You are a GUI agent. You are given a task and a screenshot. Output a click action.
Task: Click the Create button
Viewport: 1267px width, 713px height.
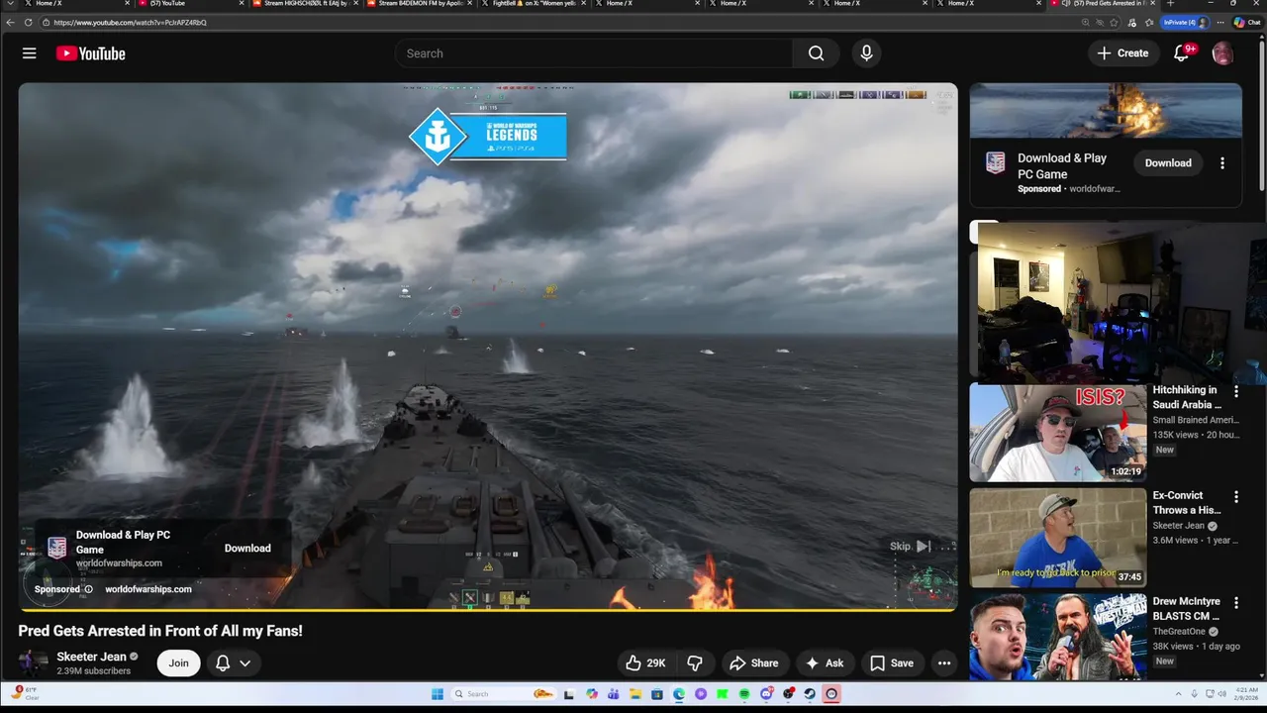pos(1123,53)
